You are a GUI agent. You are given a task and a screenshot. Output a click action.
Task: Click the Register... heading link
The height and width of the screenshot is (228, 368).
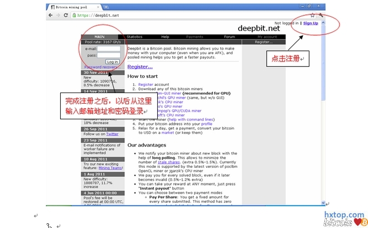point(140,67)
